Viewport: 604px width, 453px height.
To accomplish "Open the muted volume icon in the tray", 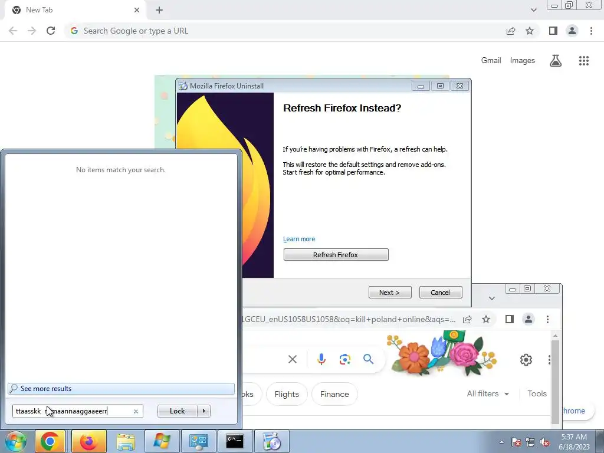I will [x=544, y=442].
